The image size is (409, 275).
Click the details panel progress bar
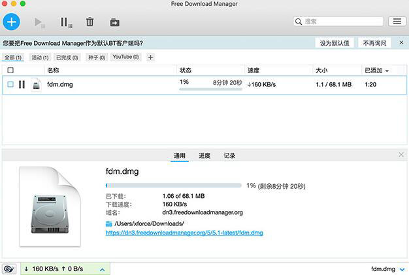[x=173, y=186]
